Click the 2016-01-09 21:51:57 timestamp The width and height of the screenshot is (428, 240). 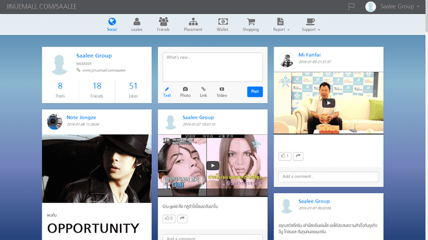pyautogui.click(x=315, y=62)
